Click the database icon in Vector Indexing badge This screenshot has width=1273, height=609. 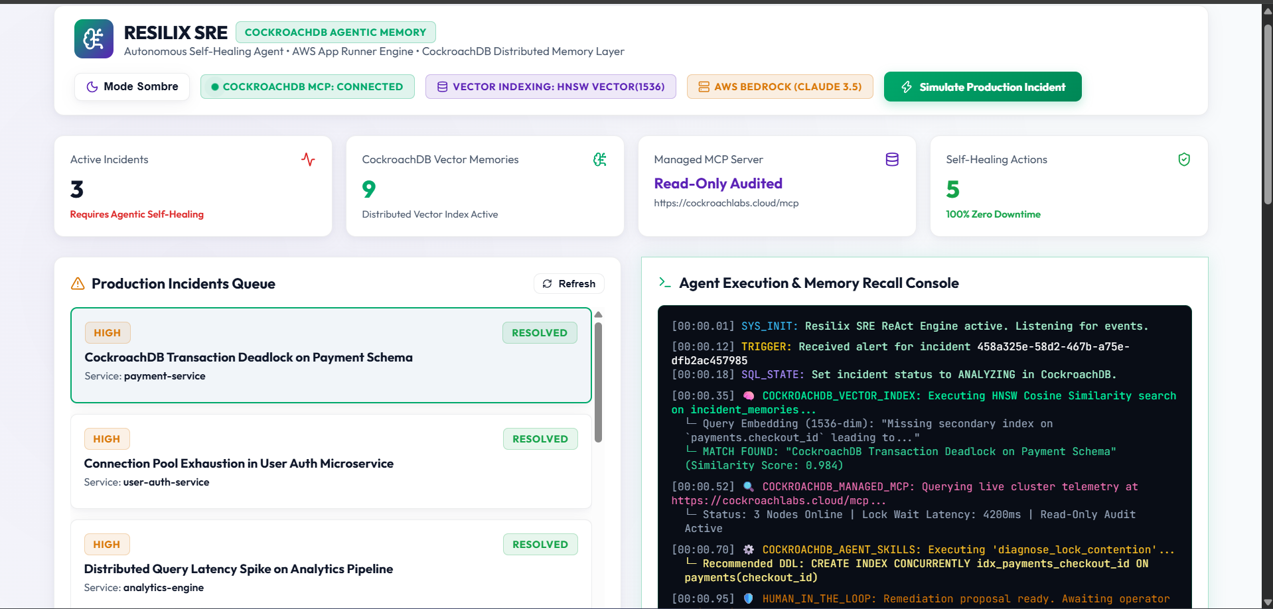tap(442, 87)
